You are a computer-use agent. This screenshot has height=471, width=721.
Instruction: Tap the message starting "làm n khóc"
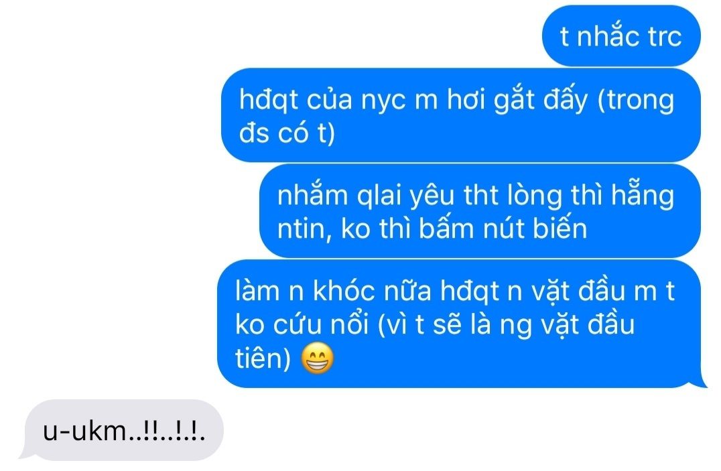(459, 324)
